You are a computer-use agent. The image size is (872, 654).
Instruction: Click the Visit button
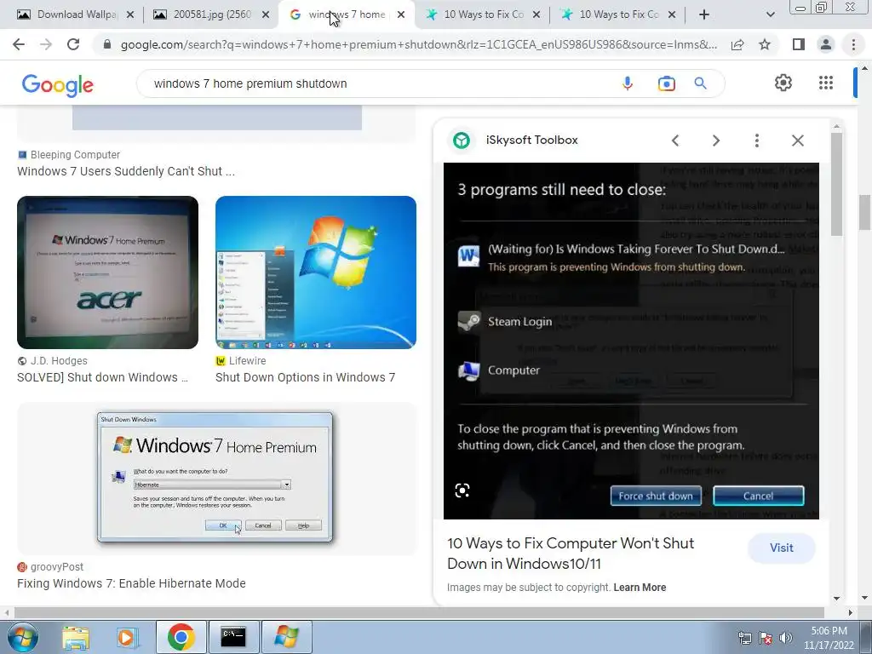(x=782, y=548)
